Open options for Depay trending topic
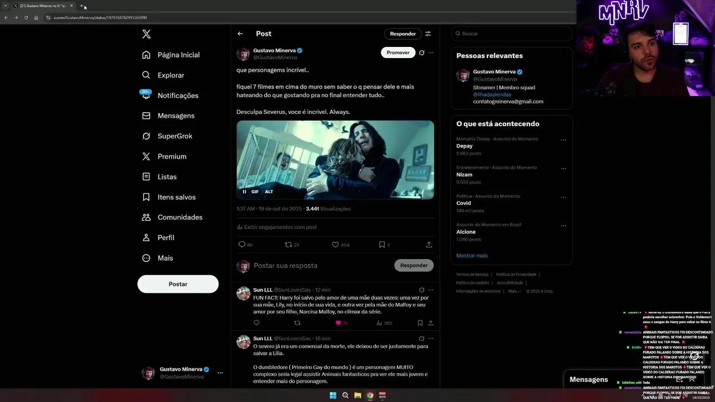Viewport: 715px width, 402px height. tap(563, 140)
